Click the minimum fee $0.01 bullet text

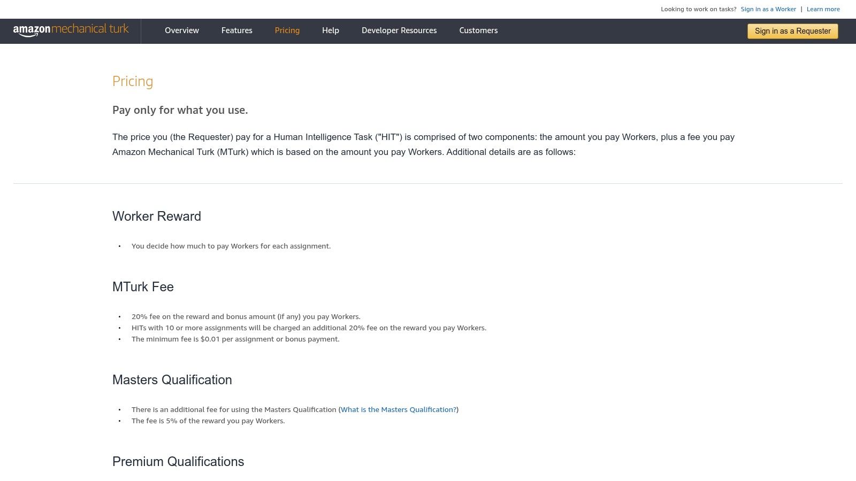[235, 339]
